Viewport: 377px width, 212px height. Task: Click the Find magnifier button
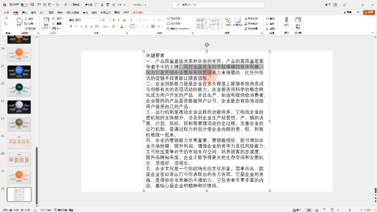pos(270,18)
